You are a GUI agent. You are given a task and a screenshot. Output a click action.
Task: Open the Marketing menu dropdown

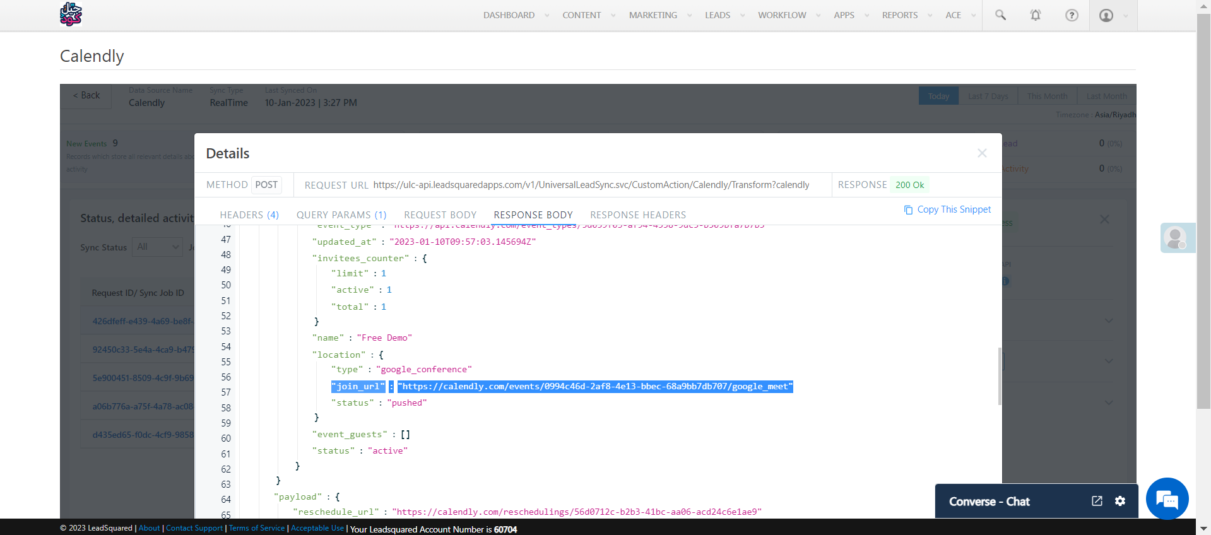(x=689, y=16)
